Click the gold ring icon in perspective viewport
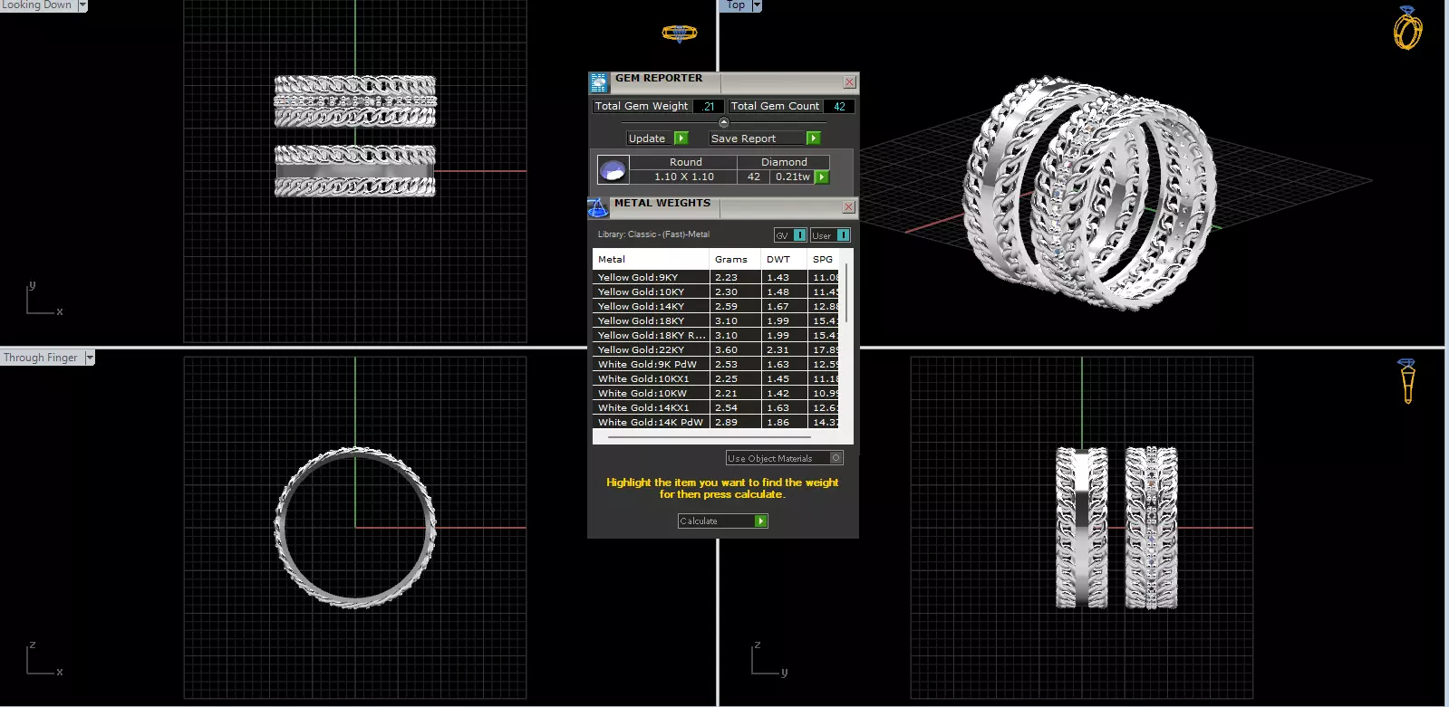This screenshot has height=707, width=1449. (1407, 28)
